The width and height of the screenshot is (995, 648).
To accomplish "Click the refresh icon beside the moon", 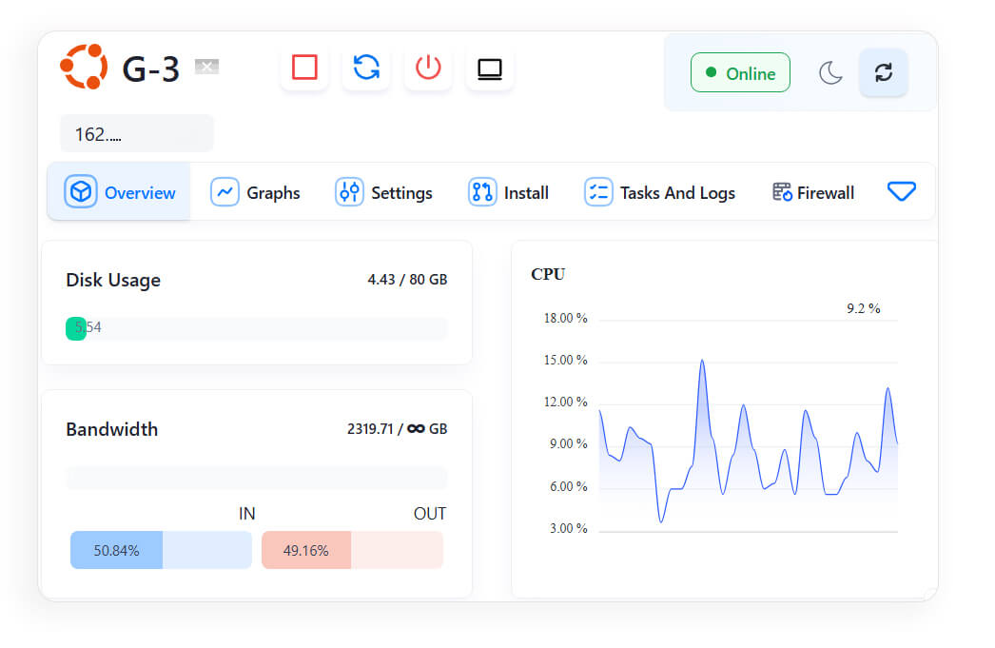I will (x=883, y=73).
